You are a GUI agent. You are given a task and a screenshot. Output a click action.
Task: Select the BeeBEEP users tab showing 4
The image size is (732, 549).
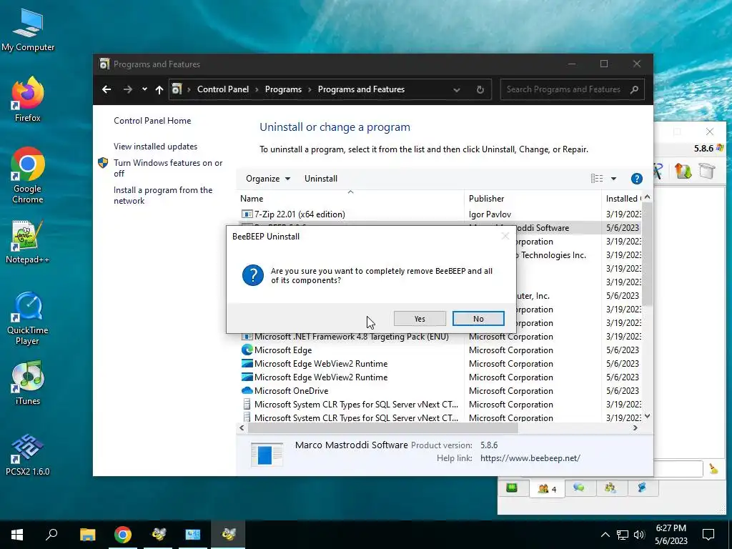point(547,488)
